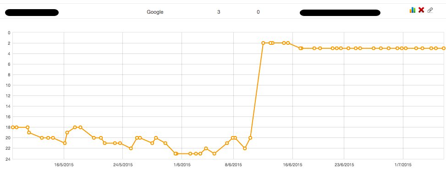Select the first rank 2 point after the jump
Viewport: 446px width, 174px height.
point(263,43)
